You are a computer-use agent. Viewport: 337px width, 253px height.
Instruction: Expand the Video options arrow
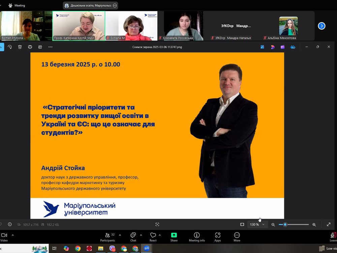[x=13, y=235]
